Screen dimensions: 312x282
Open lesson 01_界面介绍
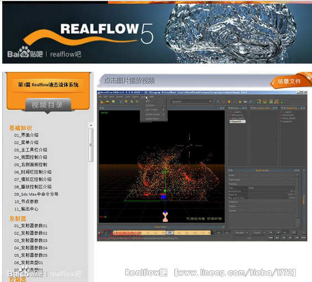(x=26, y=135)
